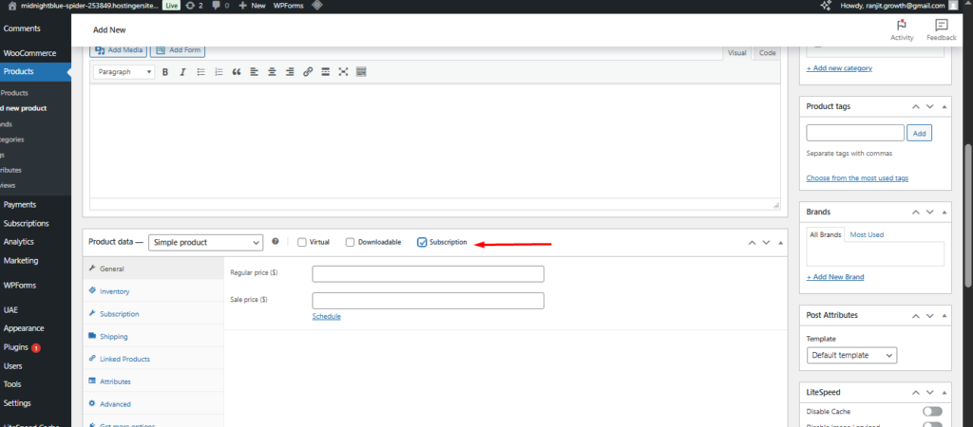Image resolution: width=973 pixels, height=427 pixels.
Task: Uncheck the Subscription checkbox
Action: (x=422, y=242)
